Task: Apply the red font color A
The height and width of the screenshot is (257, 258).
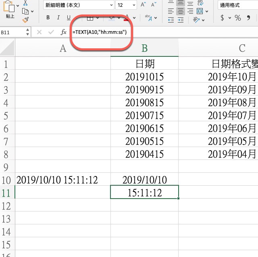Action: (127, 18)
